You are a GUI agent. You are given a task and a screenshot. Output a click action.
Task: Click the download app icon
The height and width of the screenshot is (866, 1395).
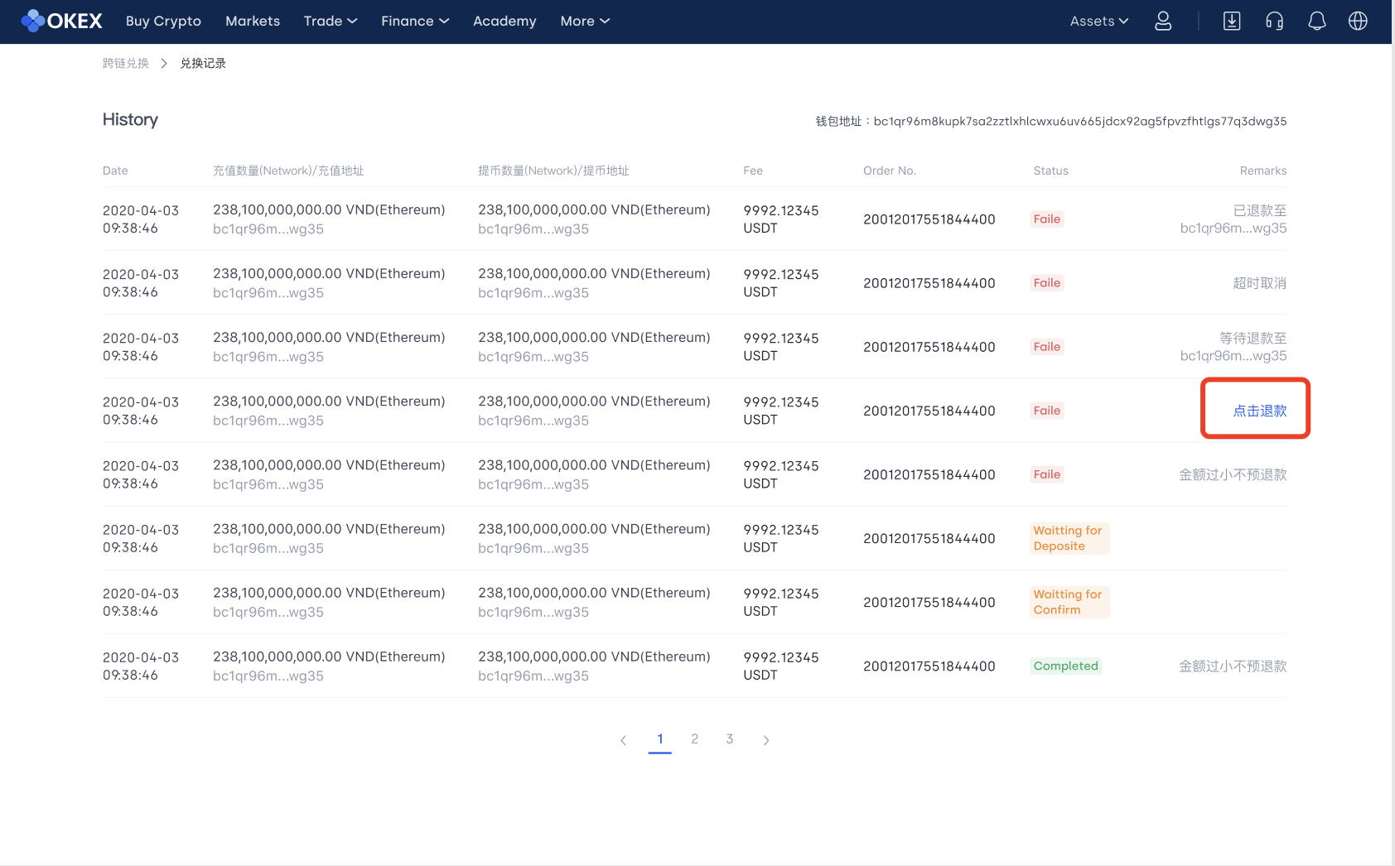coord(1232,22)
